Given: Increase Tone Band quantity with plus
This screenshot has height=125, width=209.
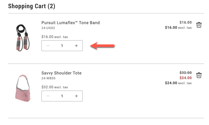Looking at the screenshot, I should tap(76, 46).
